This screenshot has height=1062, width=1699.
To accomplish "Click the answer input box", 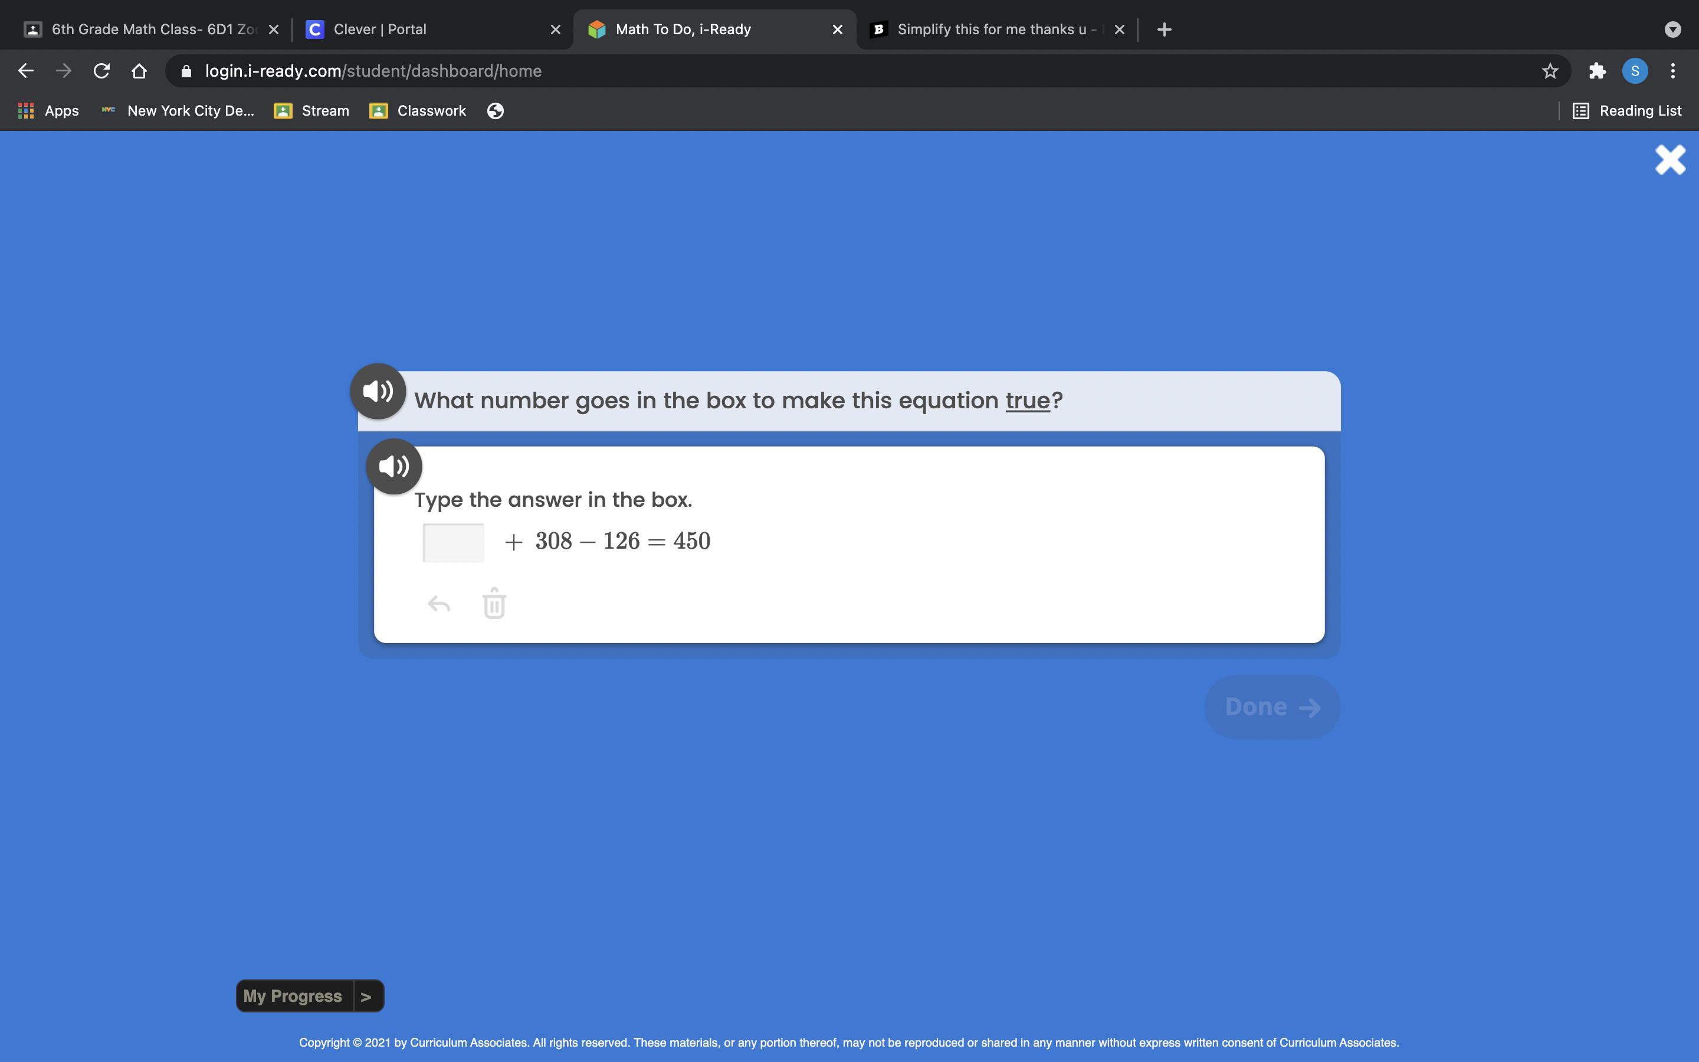I will click(x=454, y=542).
